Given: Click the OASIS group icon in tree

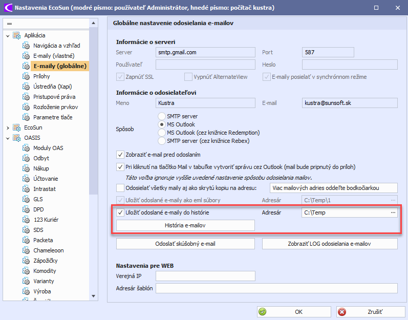Looking at the screenshot, I should 16,138.
